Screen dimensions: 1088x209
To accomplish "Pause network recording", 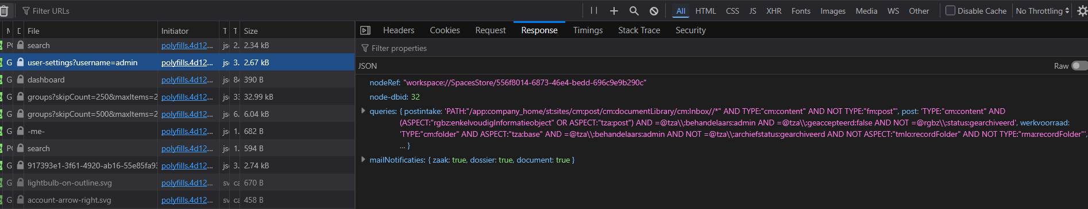I will click(594, 11).
